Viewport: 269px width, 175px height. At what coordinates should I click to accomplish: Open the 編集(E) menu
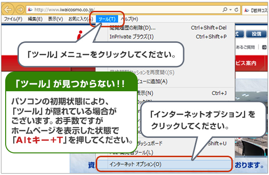click(35, 19)
